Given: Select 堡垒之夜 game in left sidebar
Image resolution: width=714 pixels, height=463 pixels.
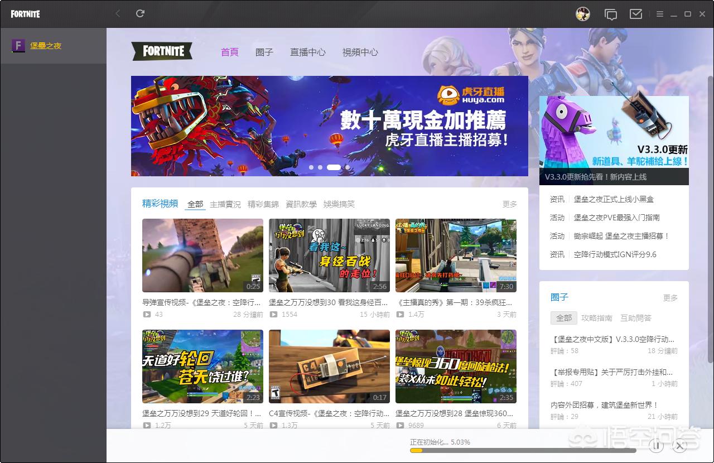Looking at the screenshot, I should pyautogui.click(x=53, y=46).
